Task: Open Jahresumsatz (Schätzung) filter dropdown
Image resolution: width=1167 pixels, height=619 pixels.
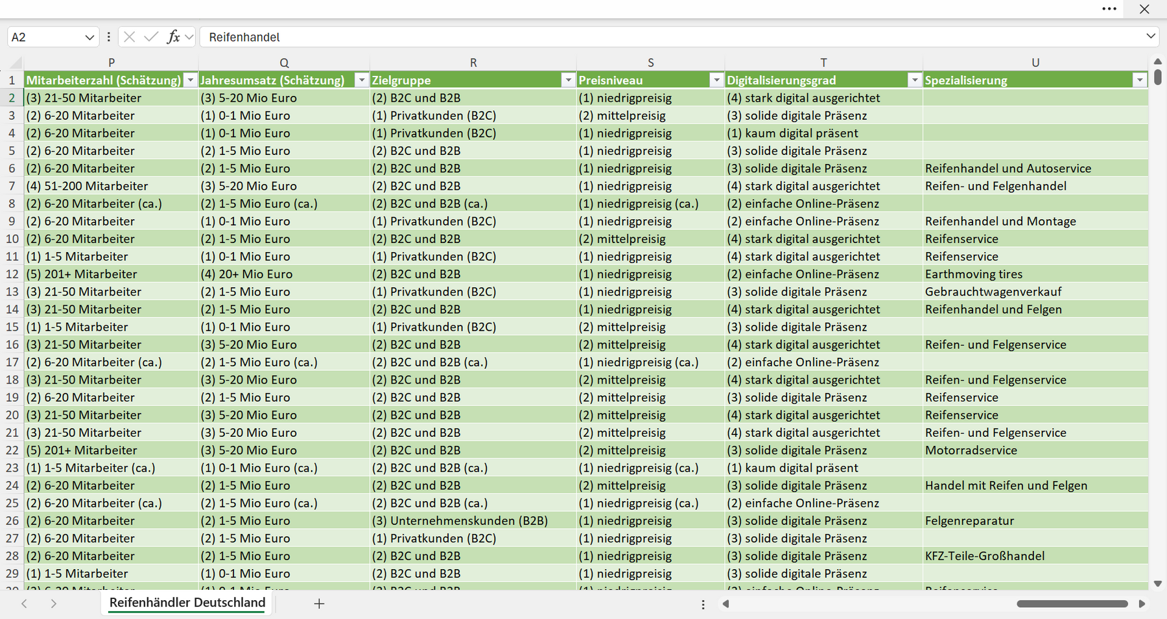Action: 362,80
